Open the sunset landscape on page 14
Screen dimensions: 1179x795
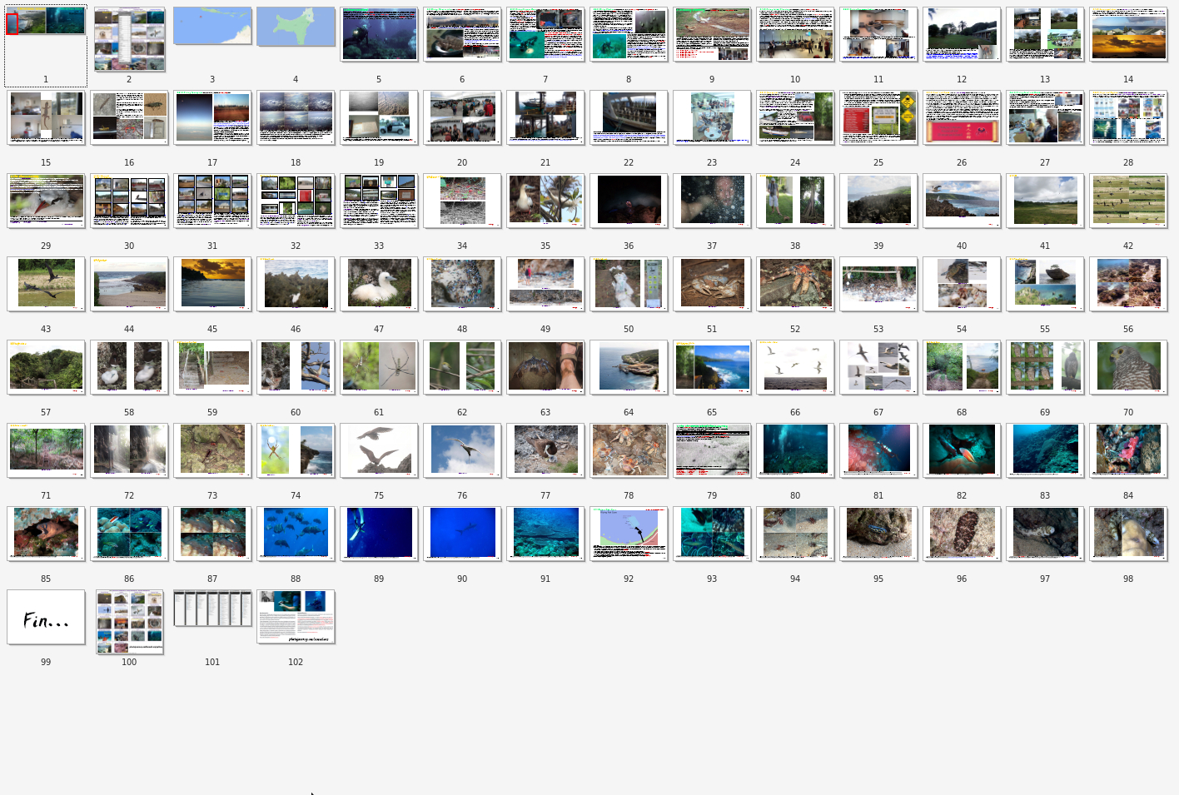(1128, 34)
